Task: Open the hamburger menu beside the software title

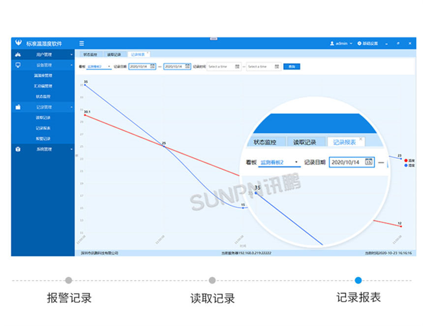Action: [81, 43]
